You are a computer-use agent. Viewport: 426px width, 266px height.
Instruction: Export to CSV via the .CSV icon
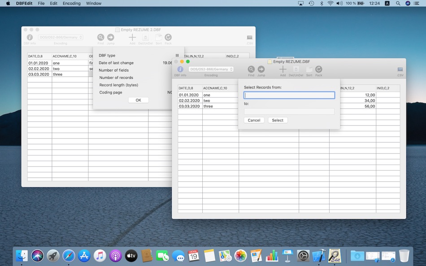[x=399, y=69]
